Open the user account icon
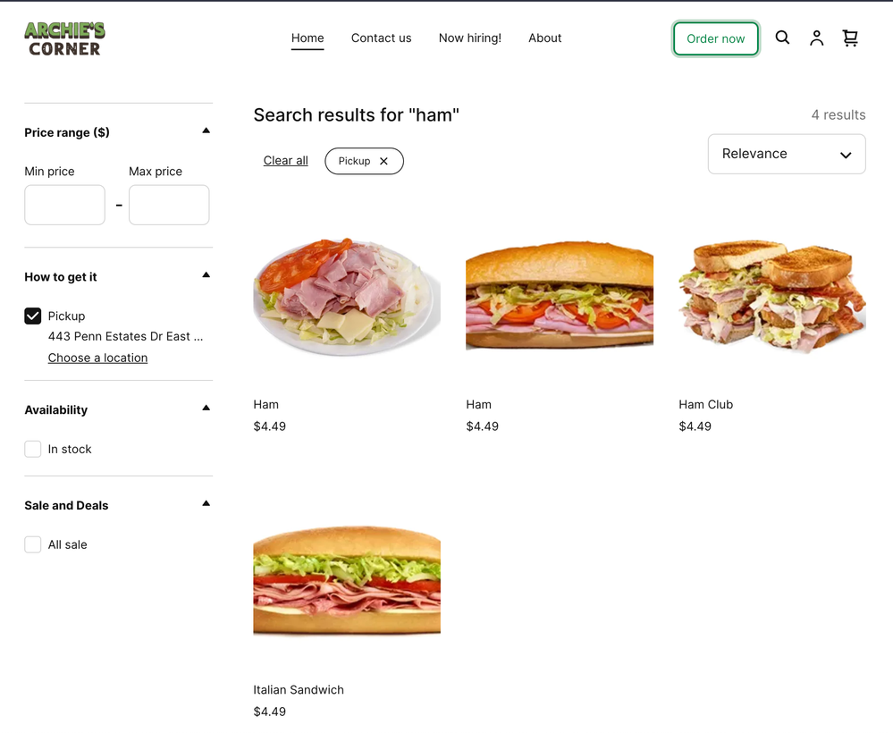Image resolution: width=893 pixels, height=733 pixels. (x=816, y=38)
